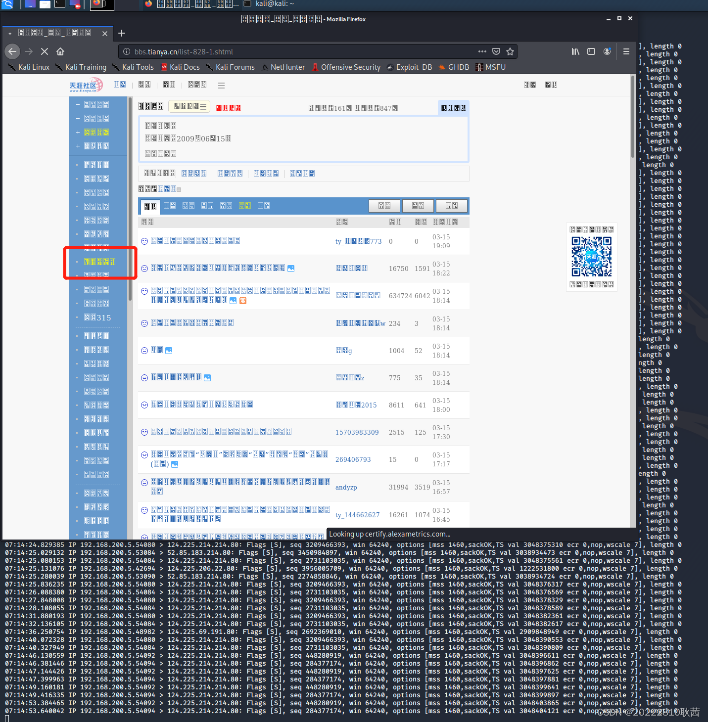Go forward one page in Firefox
This screenshot has height=722, width=708.
pyautogui.click(x=29, y=51)
